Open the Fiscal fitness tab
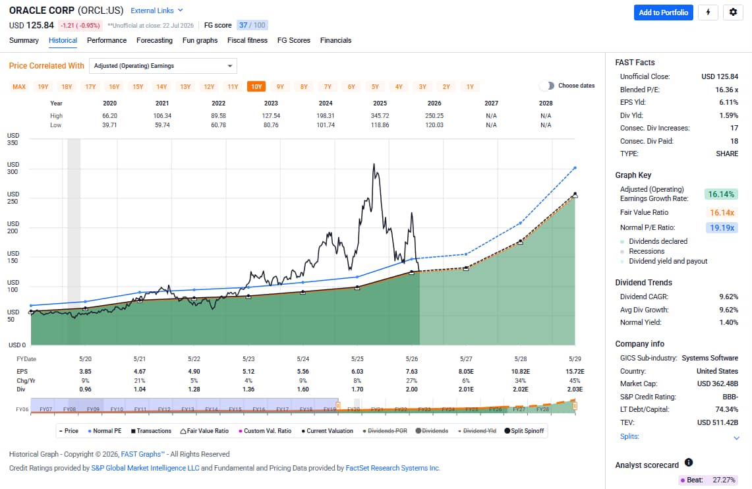752x489 pixels. click(247, 40)
